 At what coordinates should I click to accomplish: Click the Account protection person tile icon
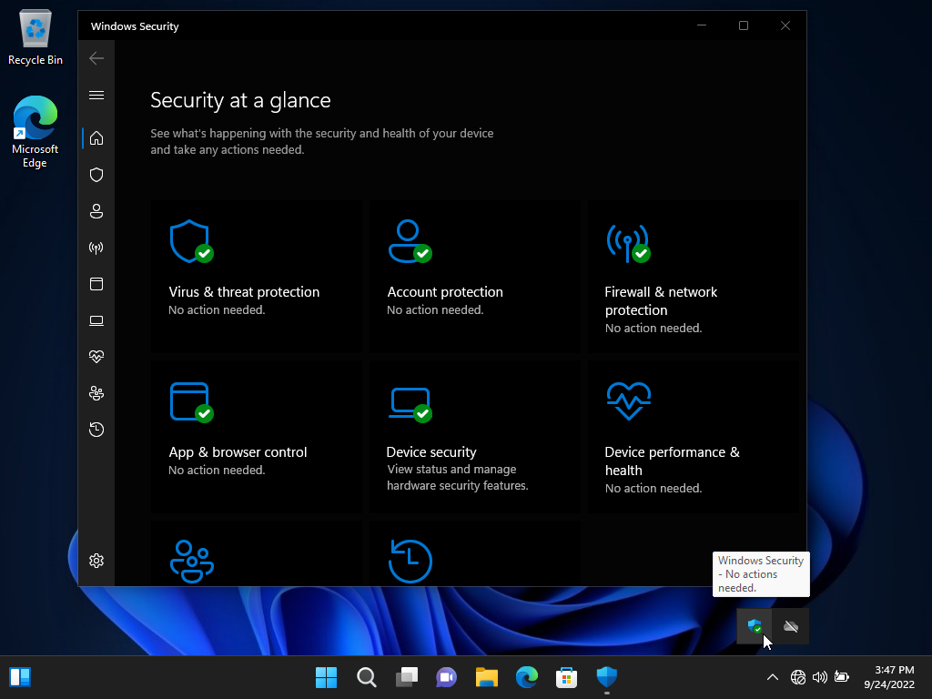coord(410,241)
